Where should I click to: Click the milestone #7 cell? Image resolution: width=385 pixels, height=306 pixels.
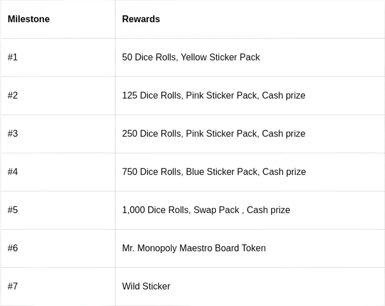click(13, 287)
